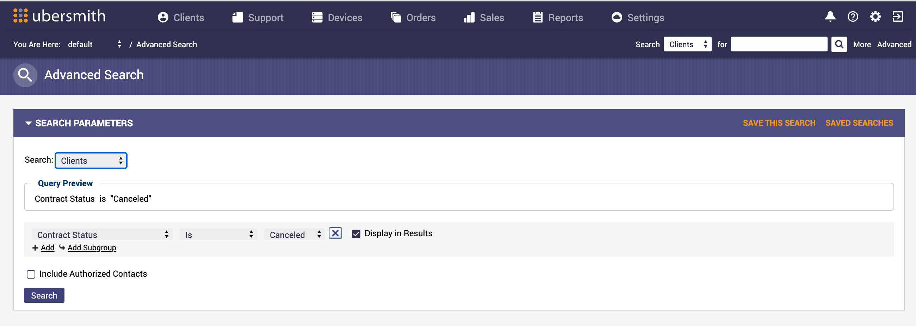Open the Contract Status field dropdown
The height and width of the screenshot is (326, 916).
tap(102, 234)
